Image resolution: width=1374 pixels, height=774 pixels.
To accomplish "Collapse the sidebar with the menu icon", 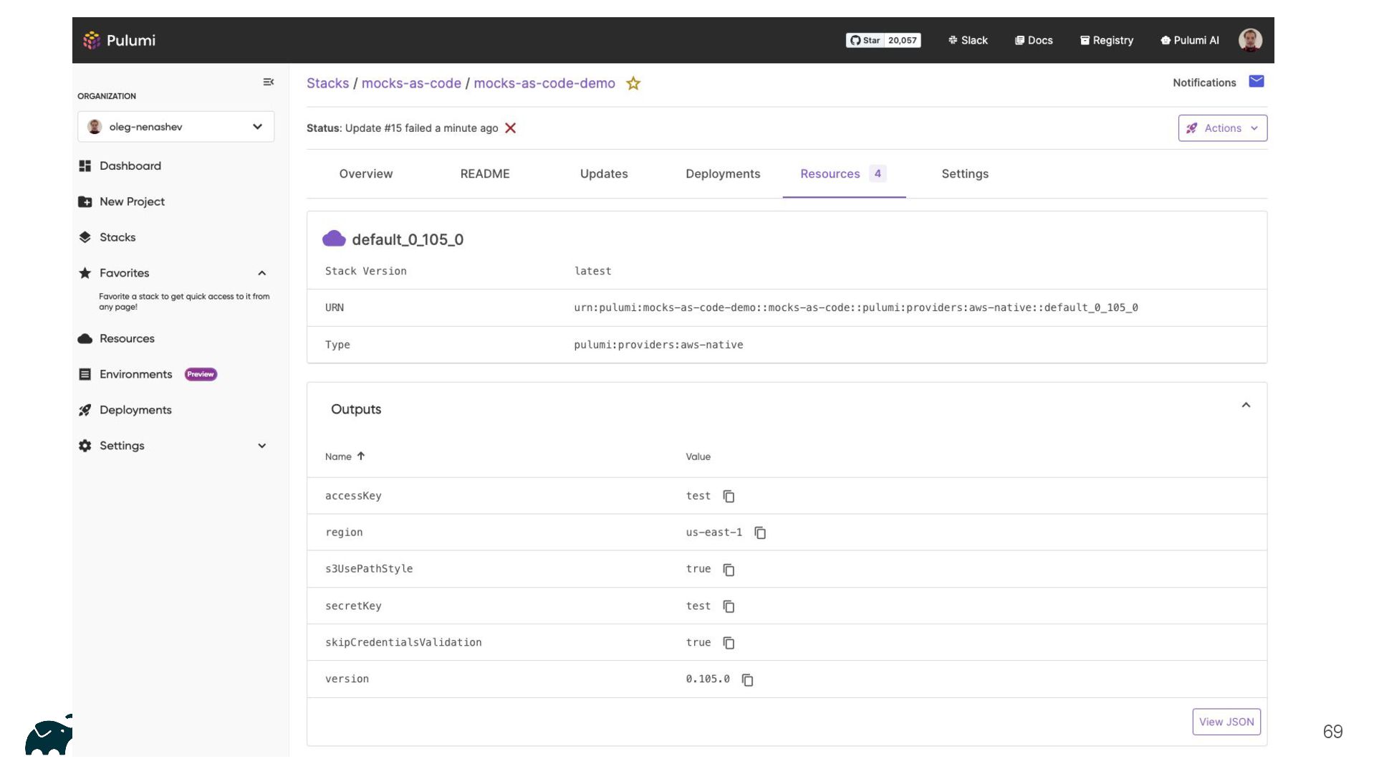I will point(269,82).
